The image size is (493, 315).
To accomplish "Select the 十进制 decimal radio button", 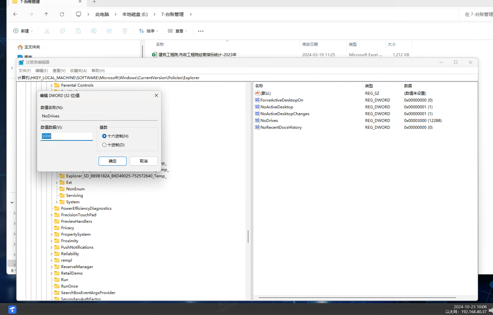I will point(104,145).
